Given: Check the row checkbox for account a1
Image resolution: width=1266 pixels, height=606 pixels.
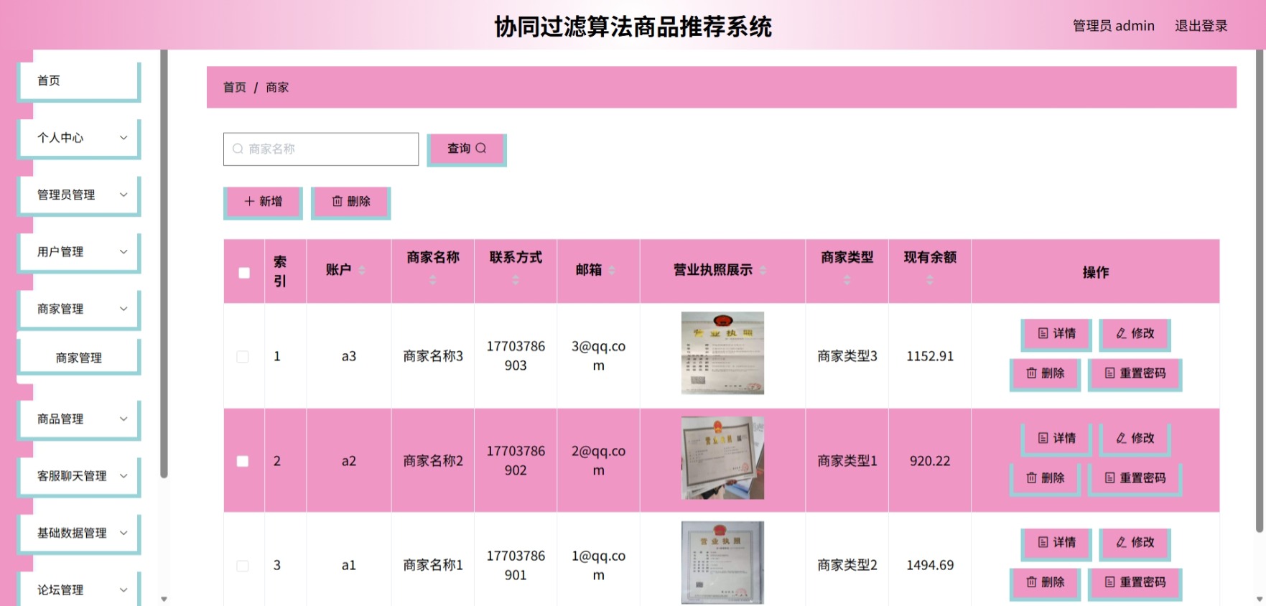Looking at the screenshot, I should click(x=243, y=566).
